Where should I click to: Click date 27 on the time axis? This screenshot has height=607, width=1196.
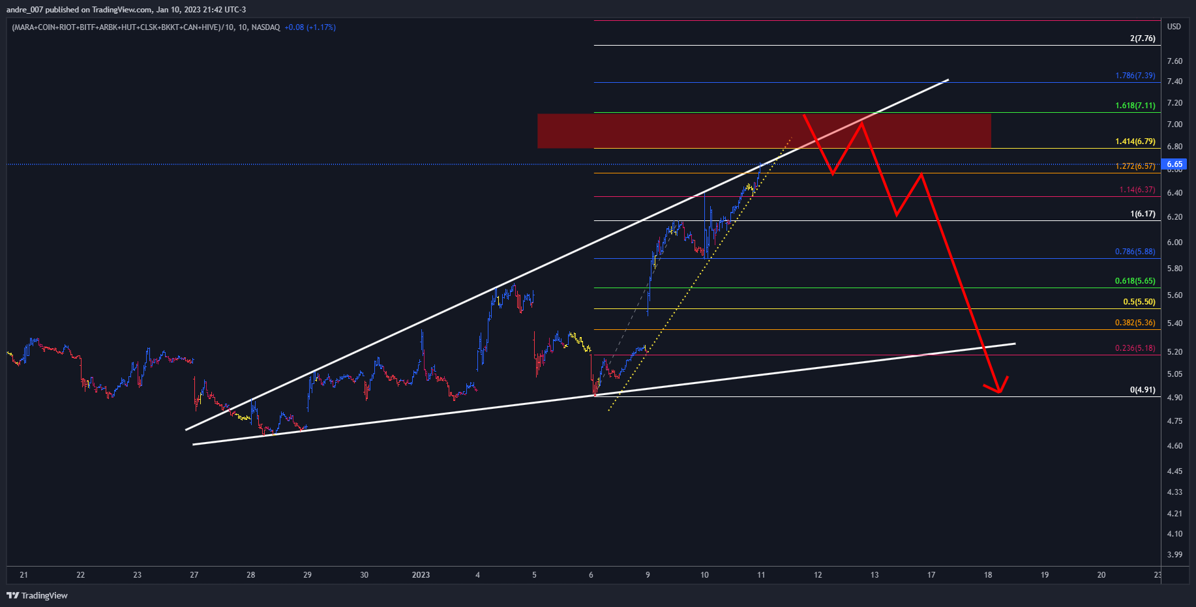click(x=194, y=575)
